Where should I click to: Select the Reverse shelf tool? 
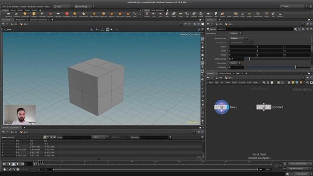pyautogui.click(x=236, y=14)
